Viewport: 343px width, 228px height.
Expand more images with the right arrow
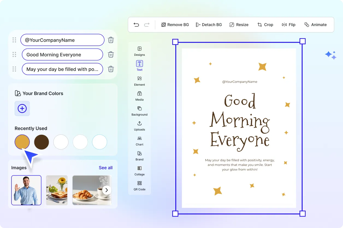(107, 190)
